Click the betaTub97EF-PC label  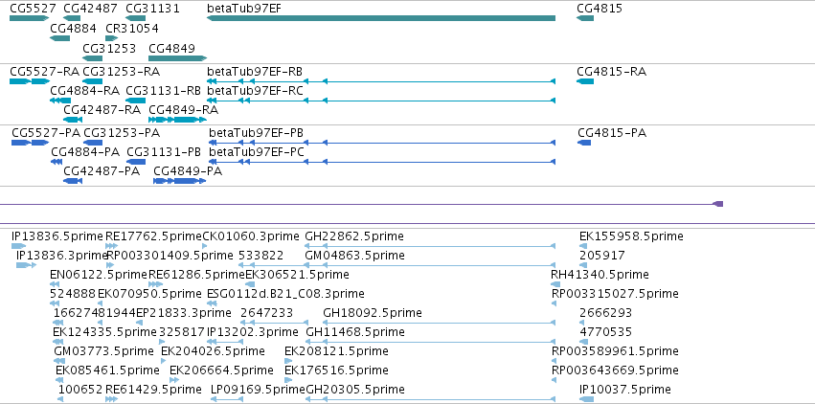point(257,152)
